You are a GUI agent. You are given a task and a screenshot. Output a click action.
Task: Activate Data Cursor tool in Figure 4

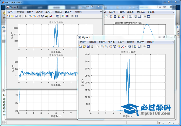(118, 46)
